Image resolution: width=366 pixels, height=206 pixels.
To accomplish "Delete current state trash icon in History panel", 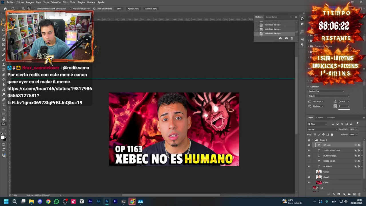I will pos(292,38).
